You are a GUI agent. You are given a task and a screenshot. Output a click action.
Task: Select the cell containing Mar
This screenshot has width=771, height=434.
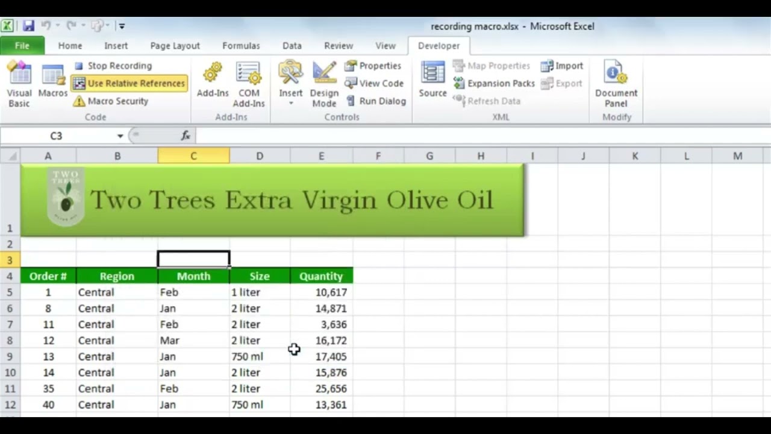[x=193, y=341]
